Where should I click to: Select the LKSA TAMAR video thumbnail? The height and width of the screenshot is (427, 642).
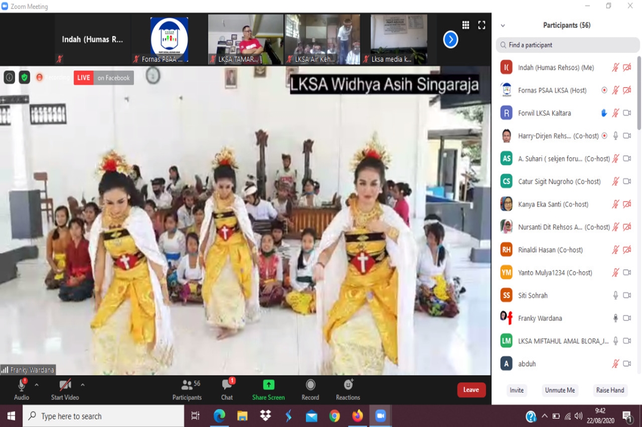246,39
